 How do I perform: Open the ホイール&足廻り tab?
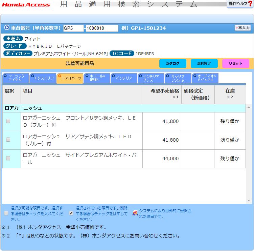[97, 78]
